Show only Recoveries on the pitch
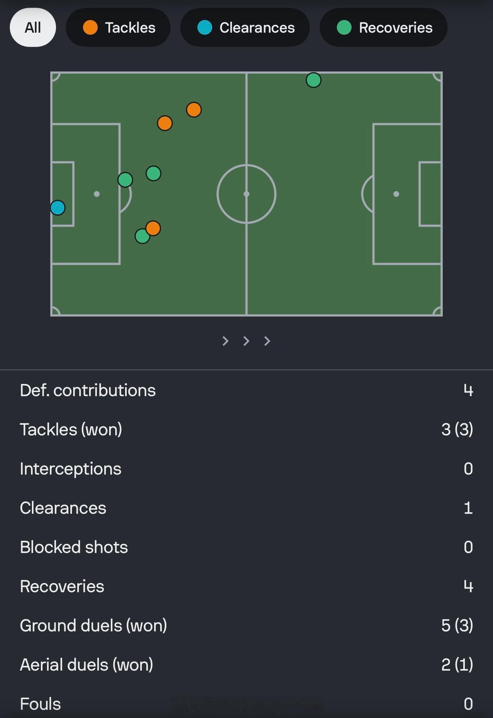The height and width of the screenshot is (718, 493). (x=383, y=28)
